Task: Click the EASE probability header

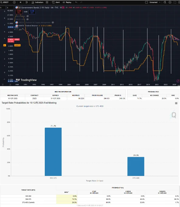Action: (135, 95)
